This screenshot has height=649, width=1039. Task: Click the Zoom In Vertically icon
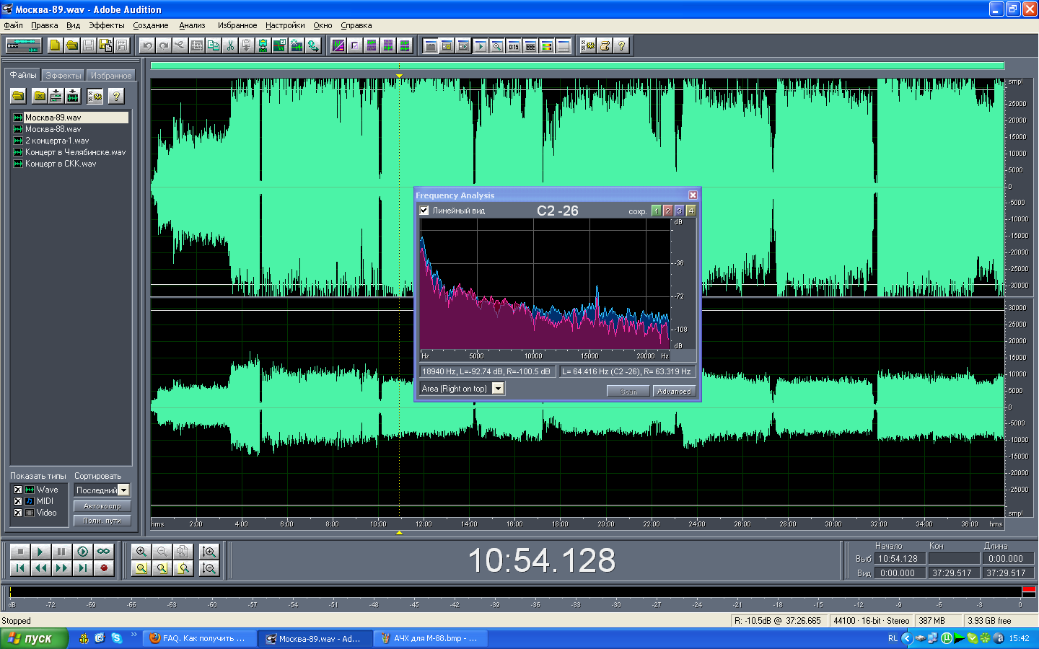pos(209,552)
